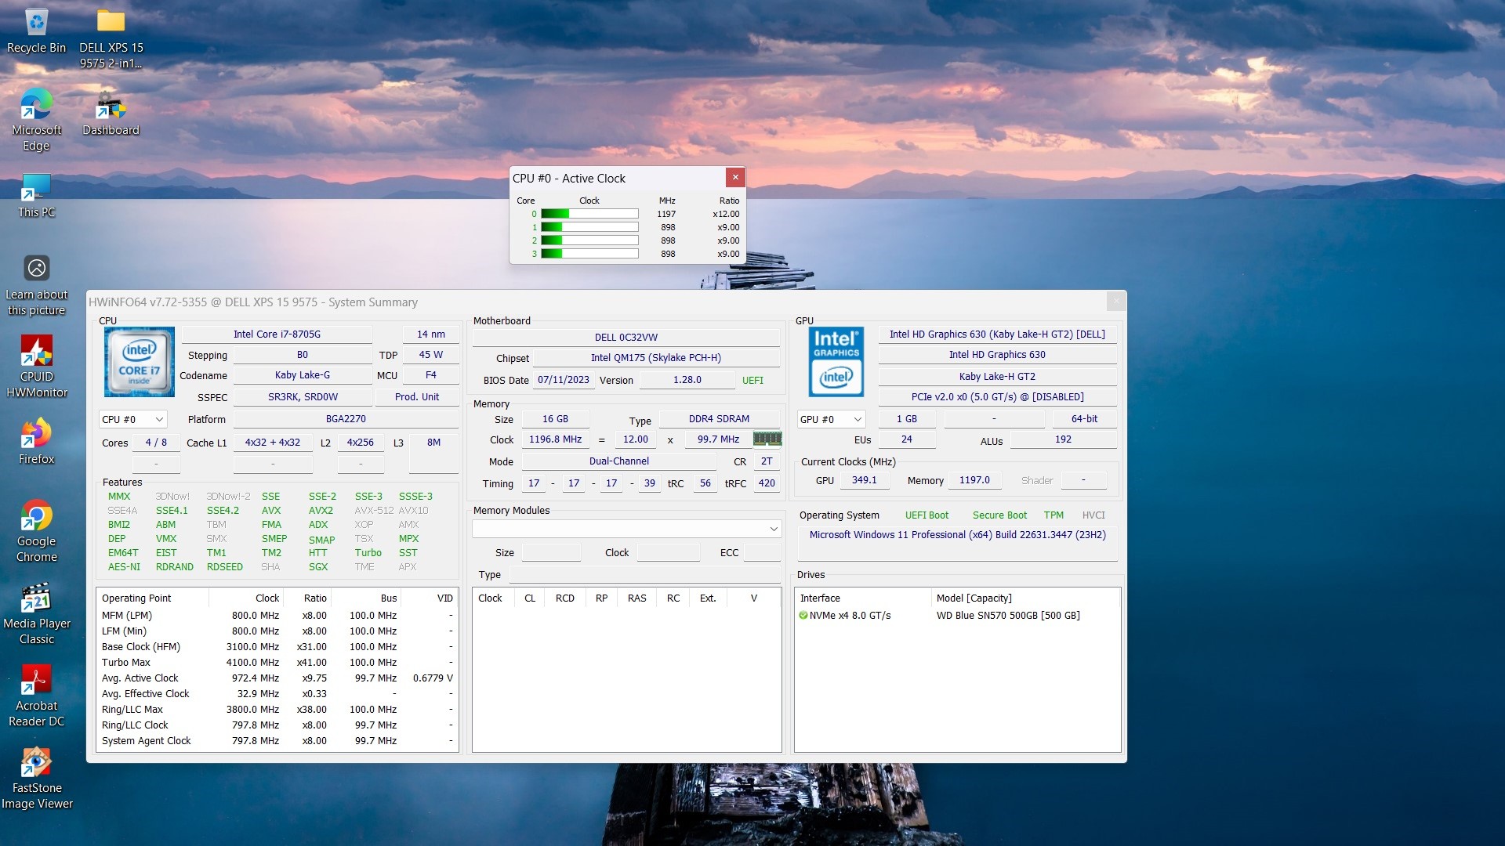Click the Operating Point column header

coord(153,598)
